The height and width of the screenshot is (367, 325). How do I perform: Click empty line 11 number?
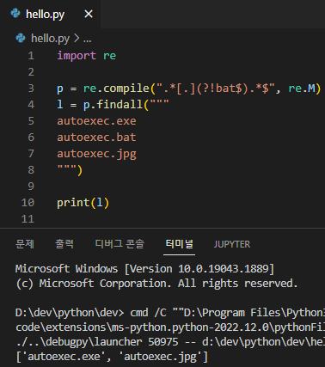pyautogui.click(x=28, y=219)
